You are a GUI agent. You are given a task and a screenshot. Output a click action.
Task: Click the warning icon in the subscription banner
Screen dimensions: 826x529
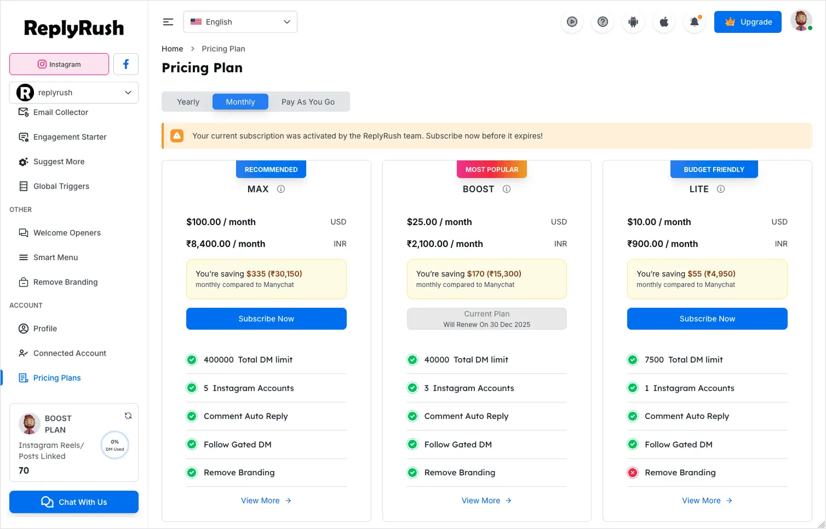pos(177,136)
